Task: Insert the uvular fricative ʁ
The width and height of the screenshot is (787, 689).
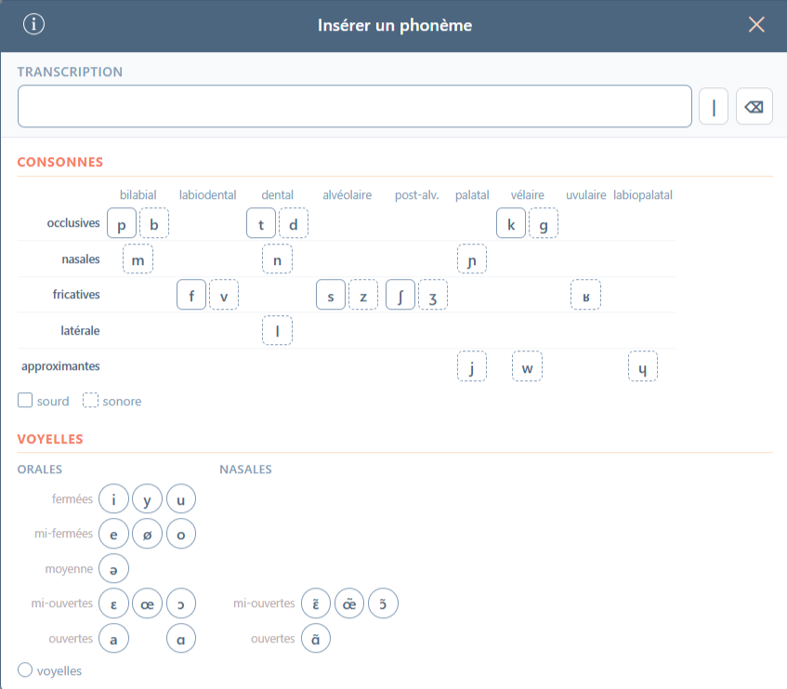Action: (x=585, y=295)
